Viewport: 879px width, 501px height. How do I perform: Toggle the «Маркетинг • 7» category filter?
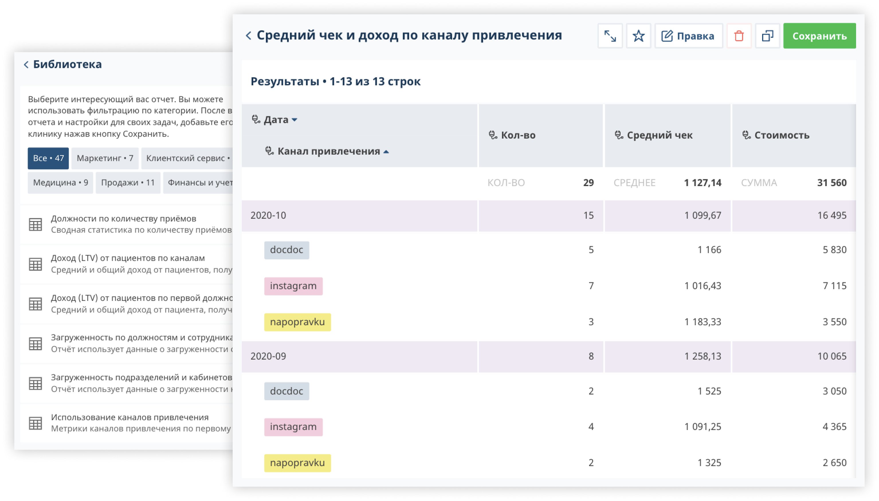pyautogui.click(x=104, y=158)
